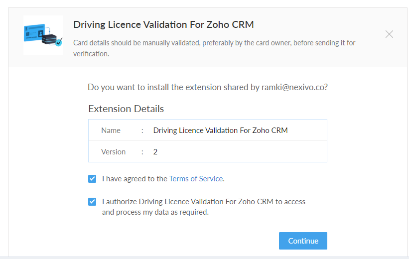Click the 'I have agreed to the' label
Image resolution: width=409 pixels, height=259 pixels.
tap(135, 179)
